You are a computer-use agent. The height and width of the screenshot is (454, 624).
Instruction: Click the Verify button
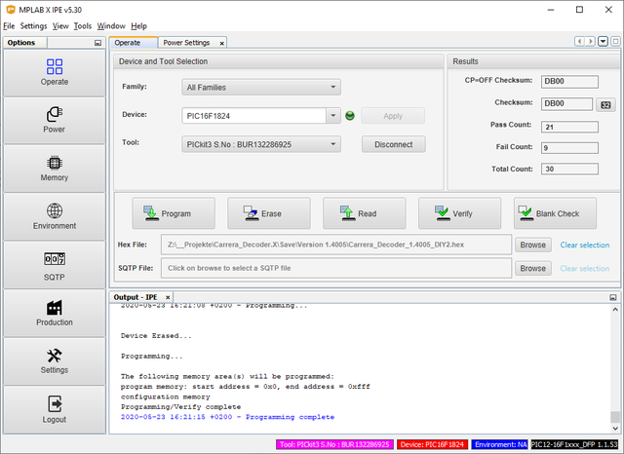(x=459, y=213)
